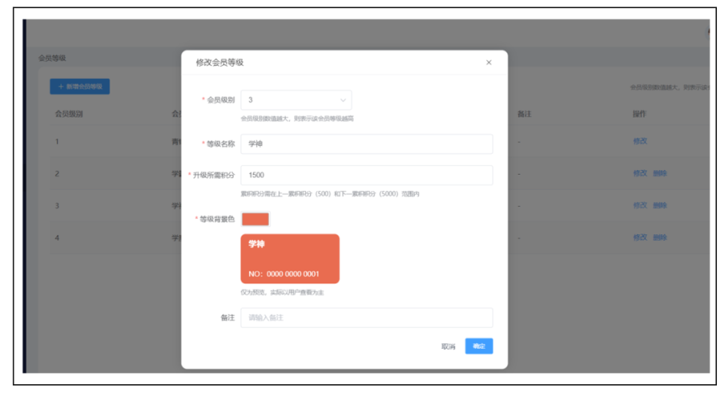Screen dimensions: 725x393
Task: Click the 会员级别 table column header
Action: coord(68,114)
